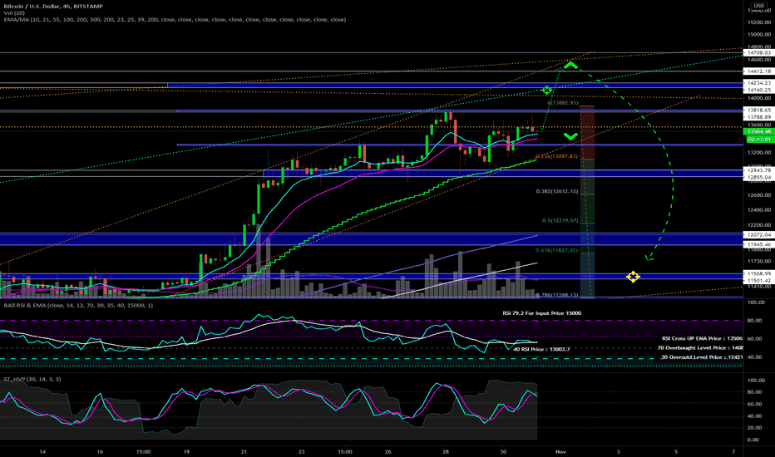Click the 14160.25 price level label

(x=759, y=90)
